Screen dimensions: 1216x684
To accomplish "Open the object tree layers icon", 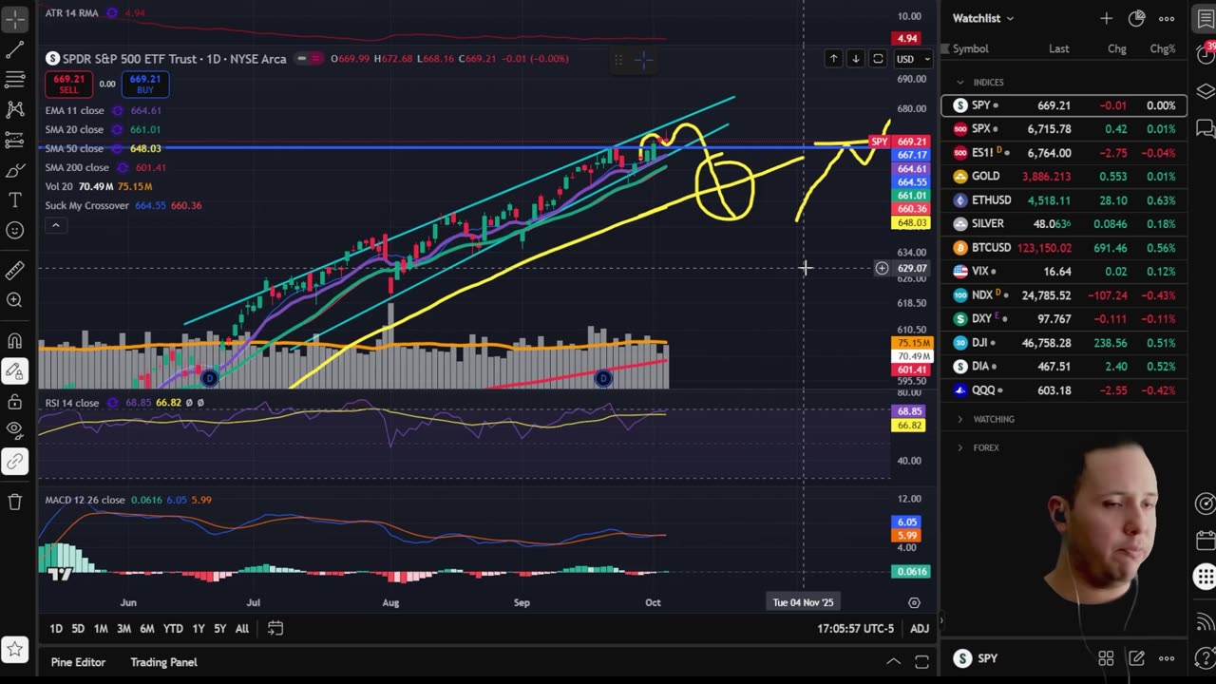I will 1205,91.
